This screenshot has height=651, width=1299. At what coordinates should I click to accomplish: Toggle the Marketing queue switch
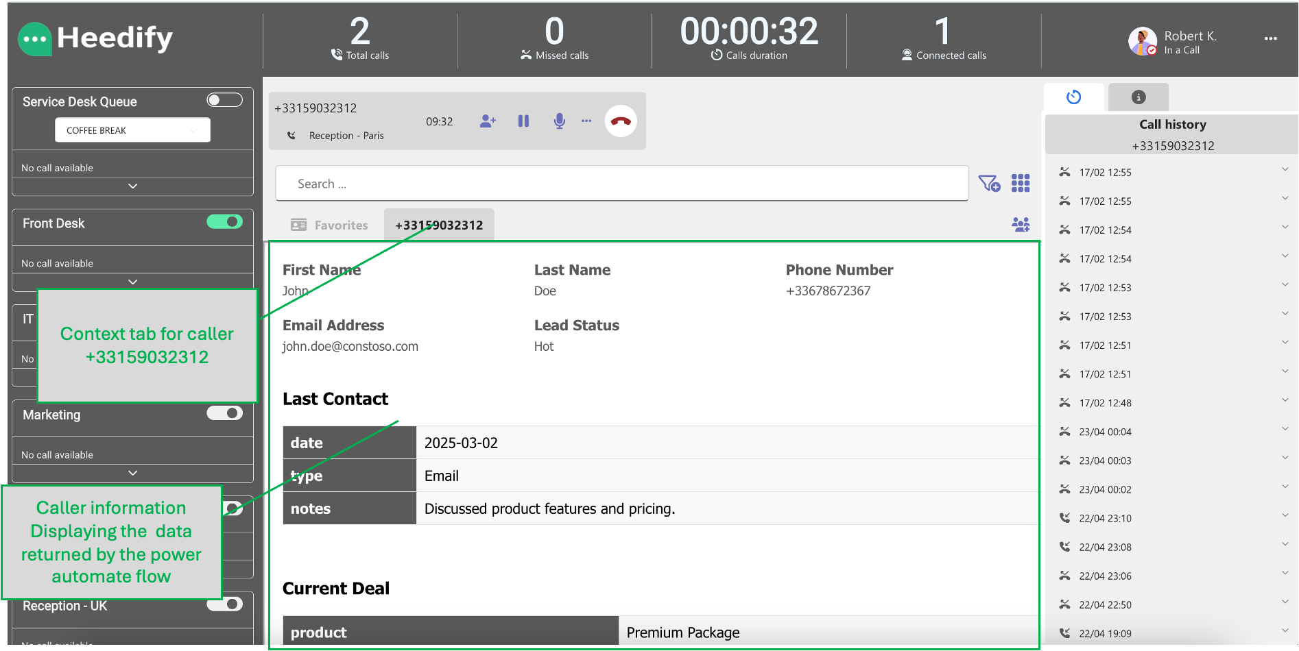225,413
